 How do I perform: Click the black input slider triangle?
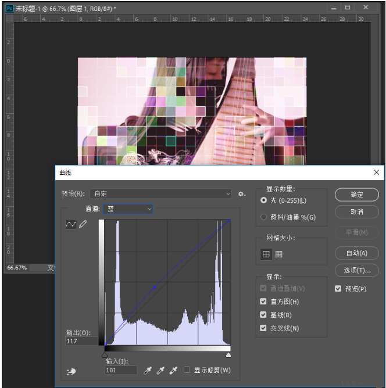tap(105, 355)
